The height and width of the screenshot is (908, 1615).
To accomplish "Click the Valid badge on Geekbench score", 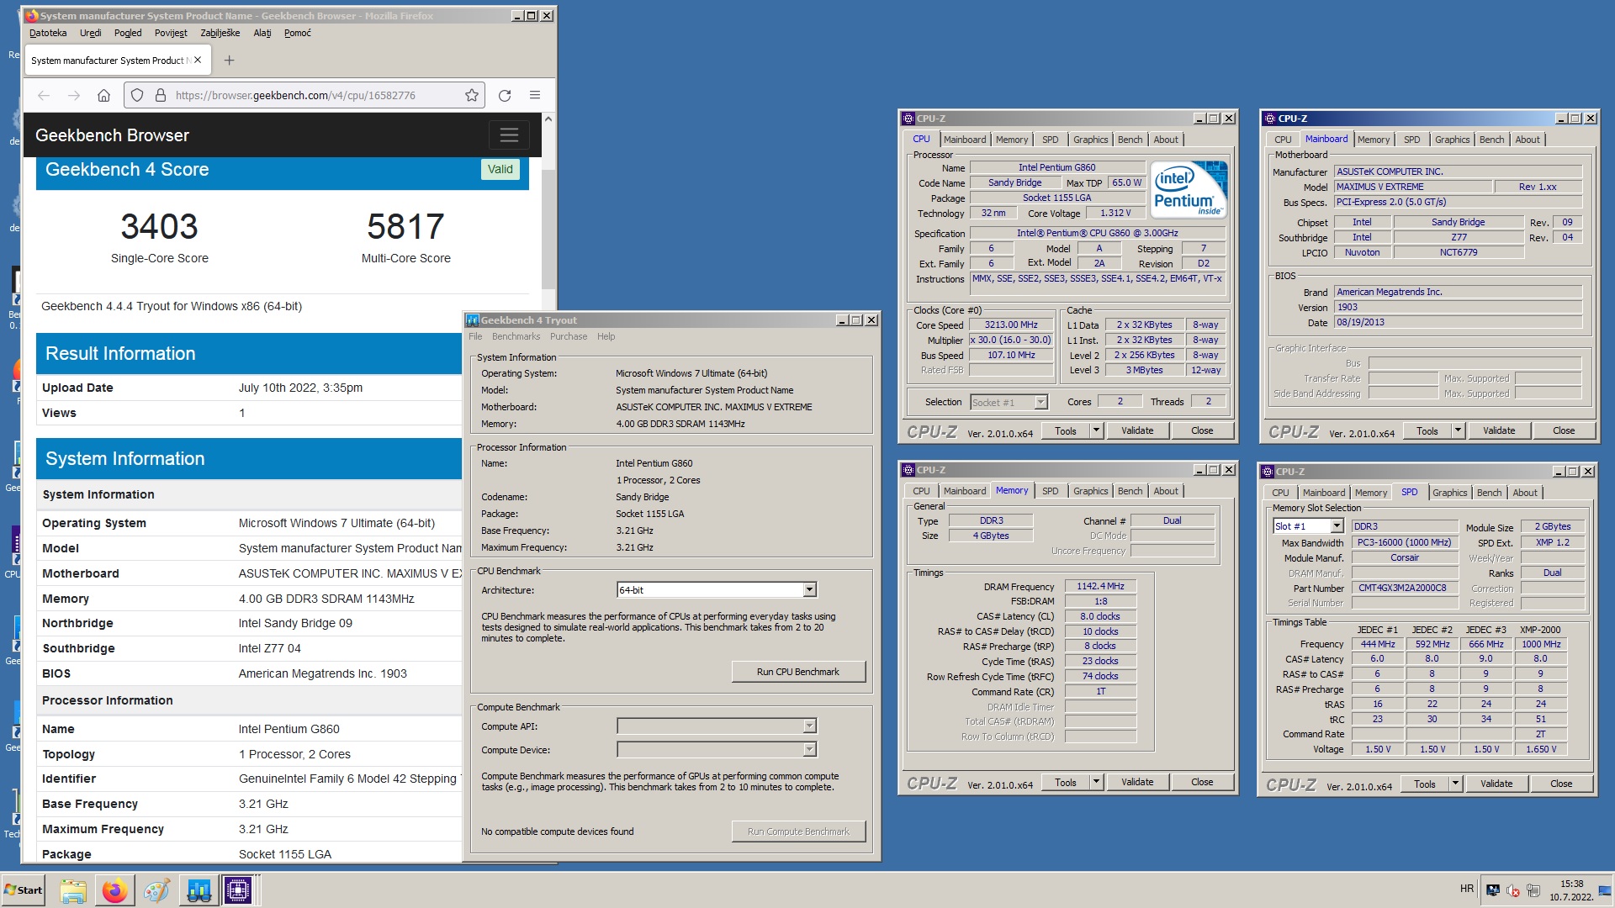I will (500, 169).
